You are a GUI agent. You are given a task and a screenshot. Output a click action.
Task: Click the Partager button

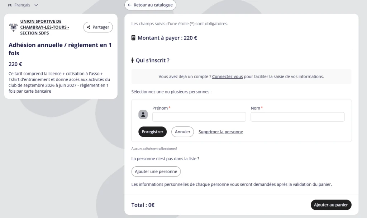tap(98, 27)
